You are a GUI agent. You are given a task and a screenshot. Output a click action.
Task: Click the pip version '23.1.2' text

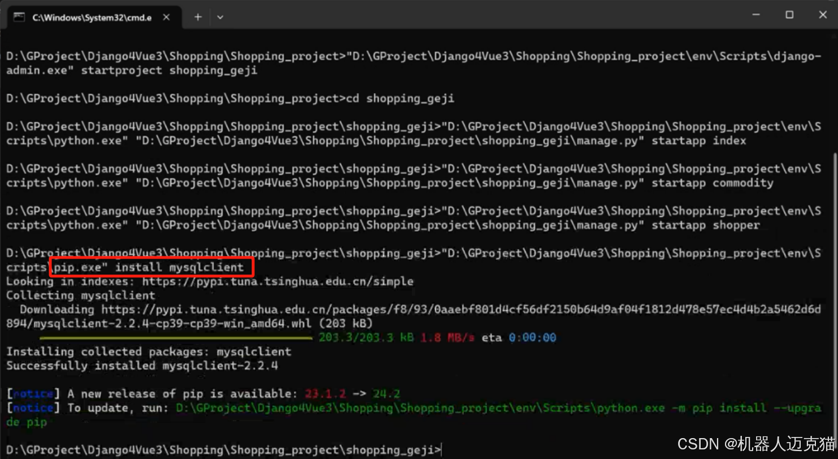point(325,394)
